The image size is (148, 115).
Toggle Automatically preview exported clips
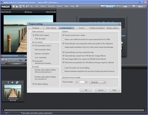pos(63,52)
